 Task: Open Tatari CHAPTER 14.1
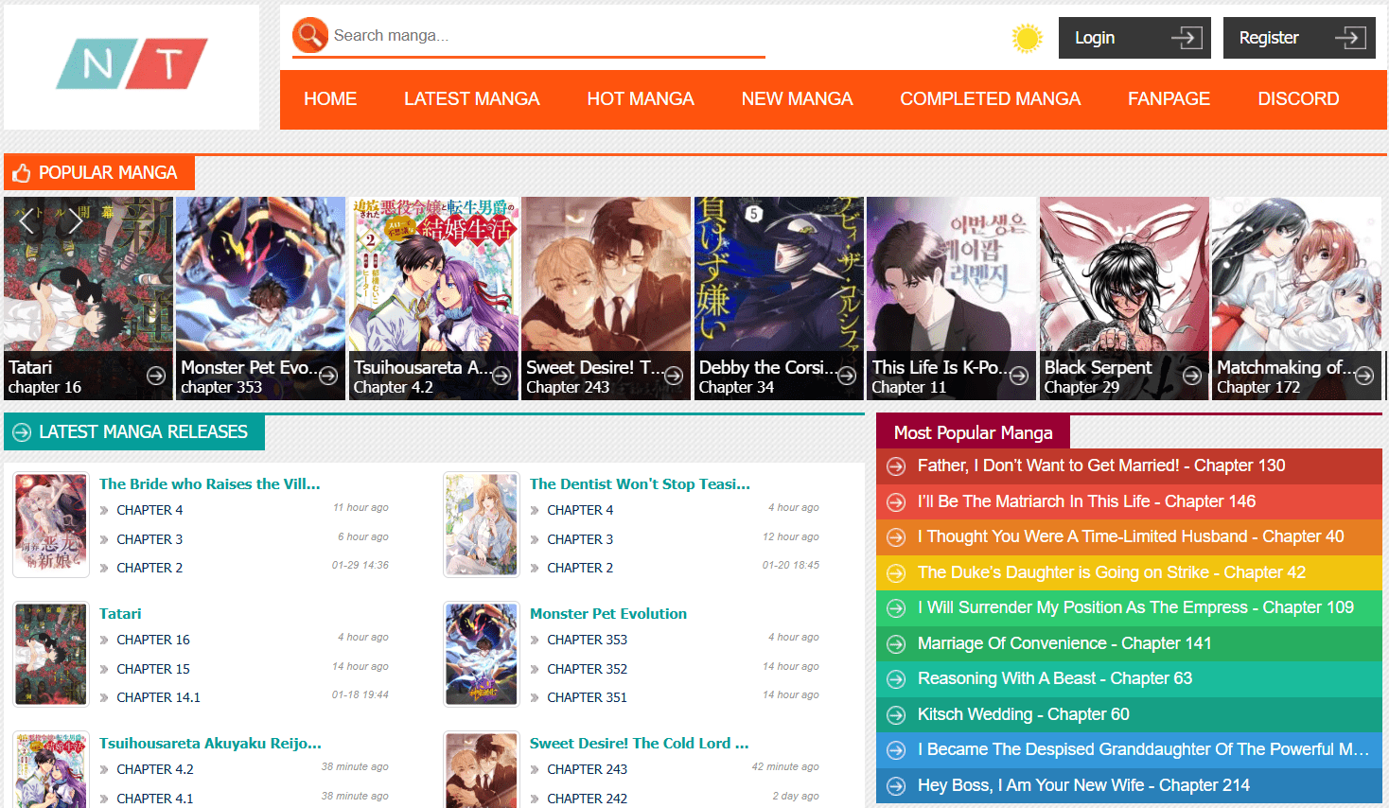(x=158, y=697)
